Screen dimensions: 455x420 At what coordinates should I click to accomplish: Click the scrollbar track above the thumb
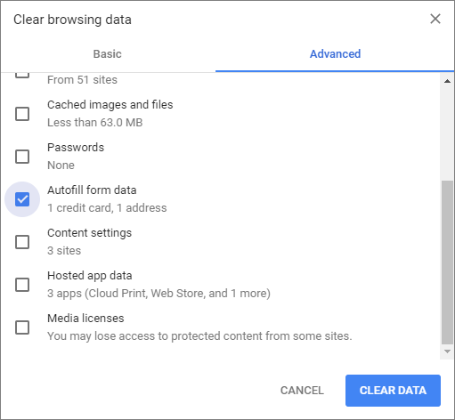pyautogui.click(x=447, y=133)
